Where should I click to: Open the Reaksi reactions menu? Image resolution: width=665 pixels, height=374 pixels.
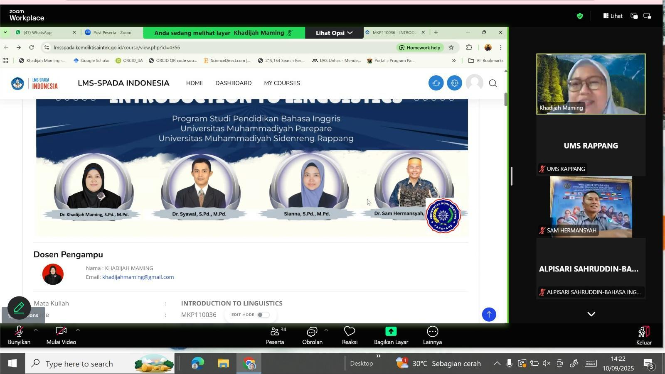point(350,335)
